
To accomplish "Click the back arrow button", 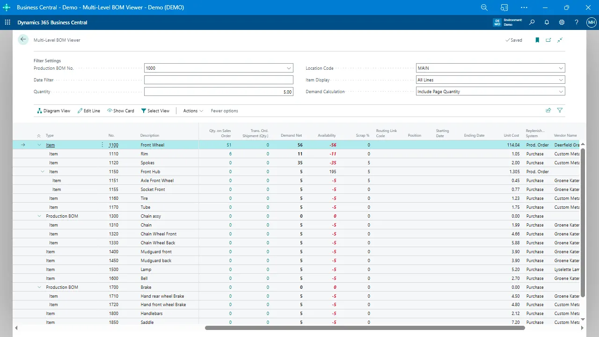I will coord(23,40).
